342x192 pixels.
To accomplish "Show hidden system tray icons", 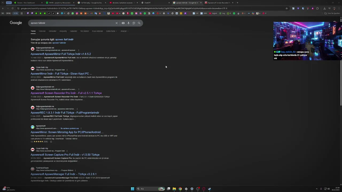I will [x=317, y=189].
